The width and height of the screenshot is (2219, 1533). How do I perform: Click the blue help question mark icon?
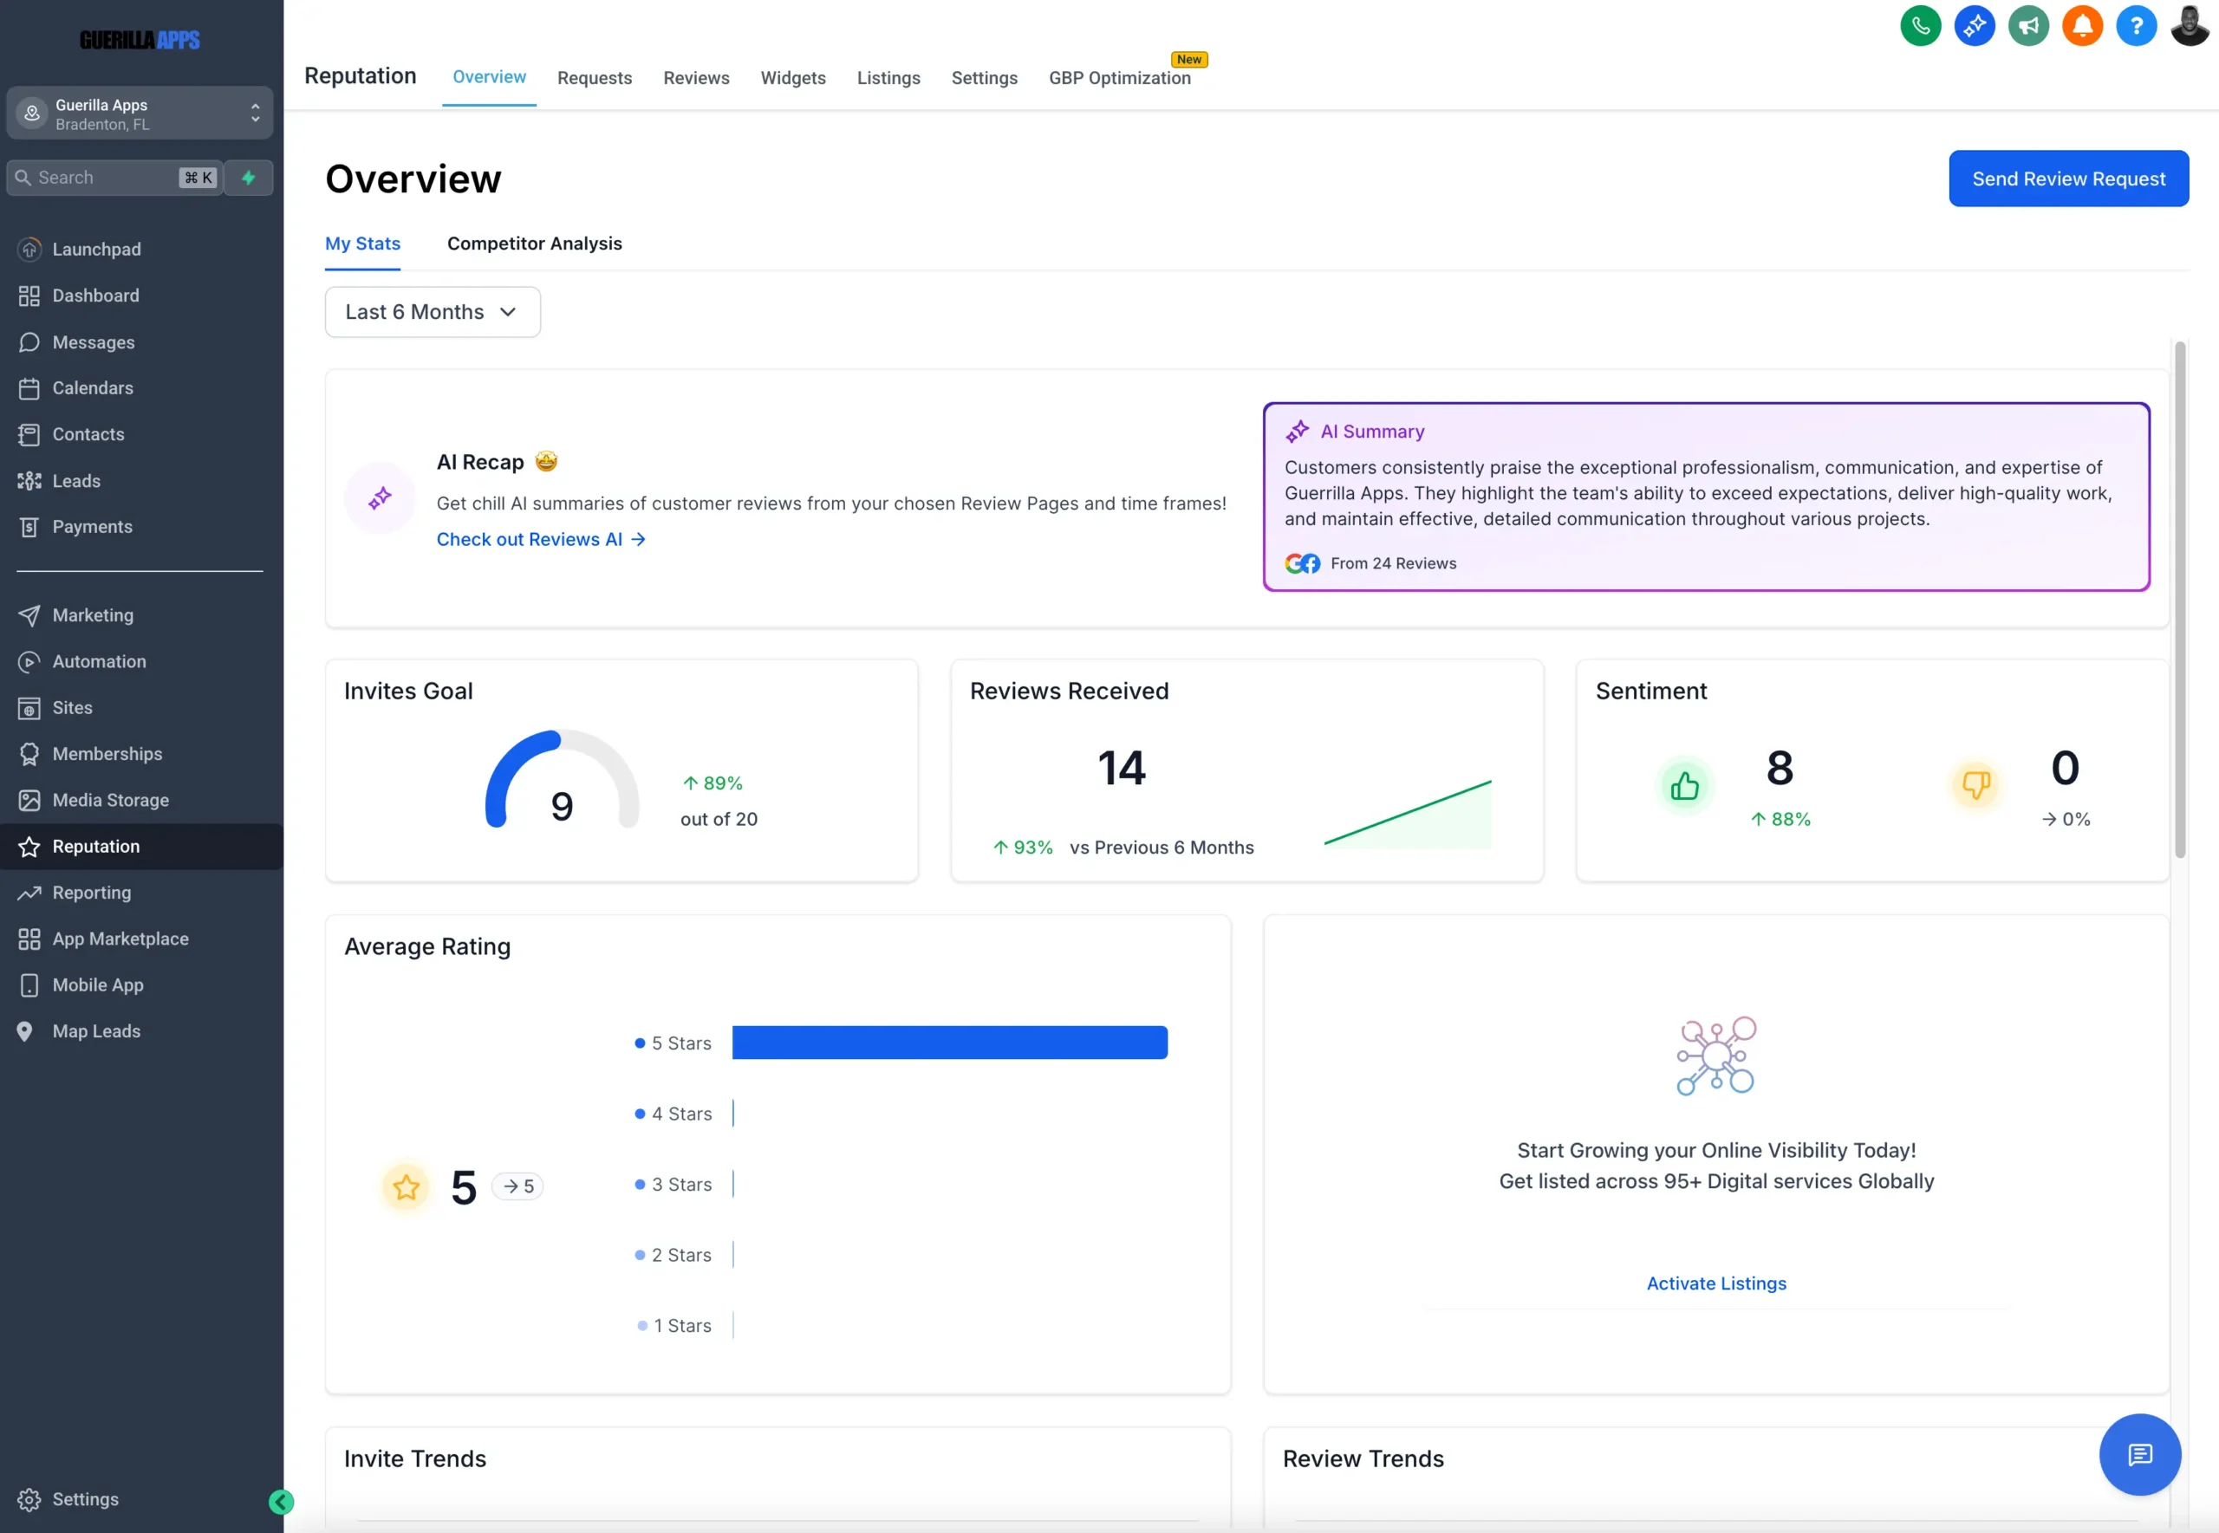2136,26
